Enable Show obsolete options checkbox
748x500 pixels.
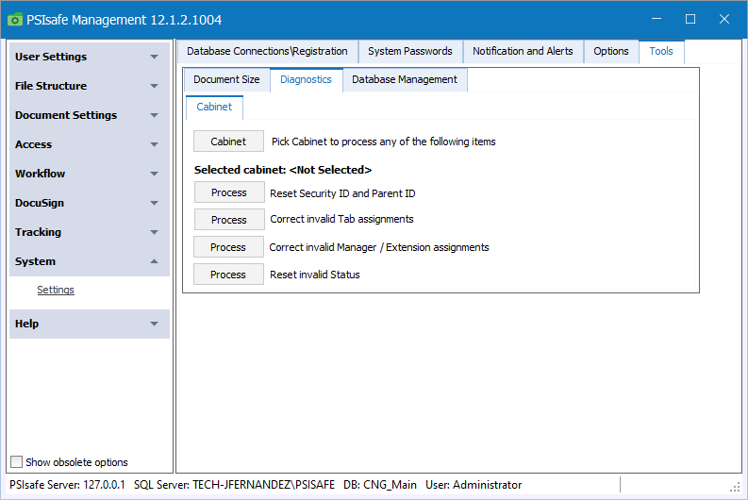coord(17,462)
